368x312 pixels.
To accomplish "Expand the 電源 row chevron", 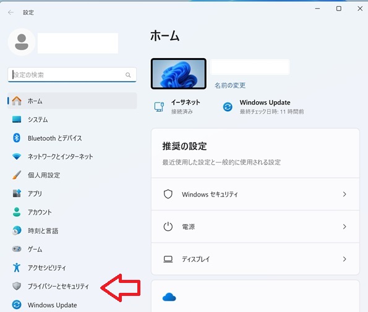I will pos(344,227).
